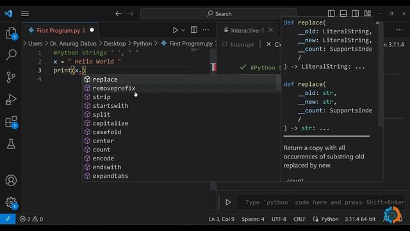Click the Interrupt button in interactive toolbar
The height and width of the screenshot is (231, 410).
[238, 44]
